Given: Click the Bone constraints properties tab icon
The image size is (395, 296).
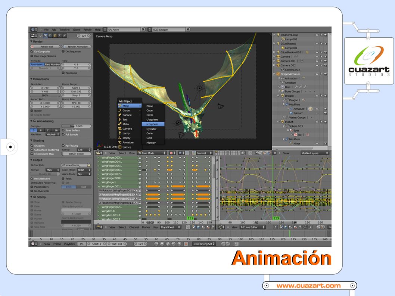Looking at the screenshot, I should click(65, 36).
